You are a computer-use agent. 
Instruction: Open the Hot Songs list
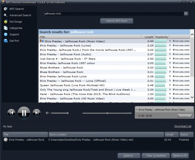[x=16, y=22]
